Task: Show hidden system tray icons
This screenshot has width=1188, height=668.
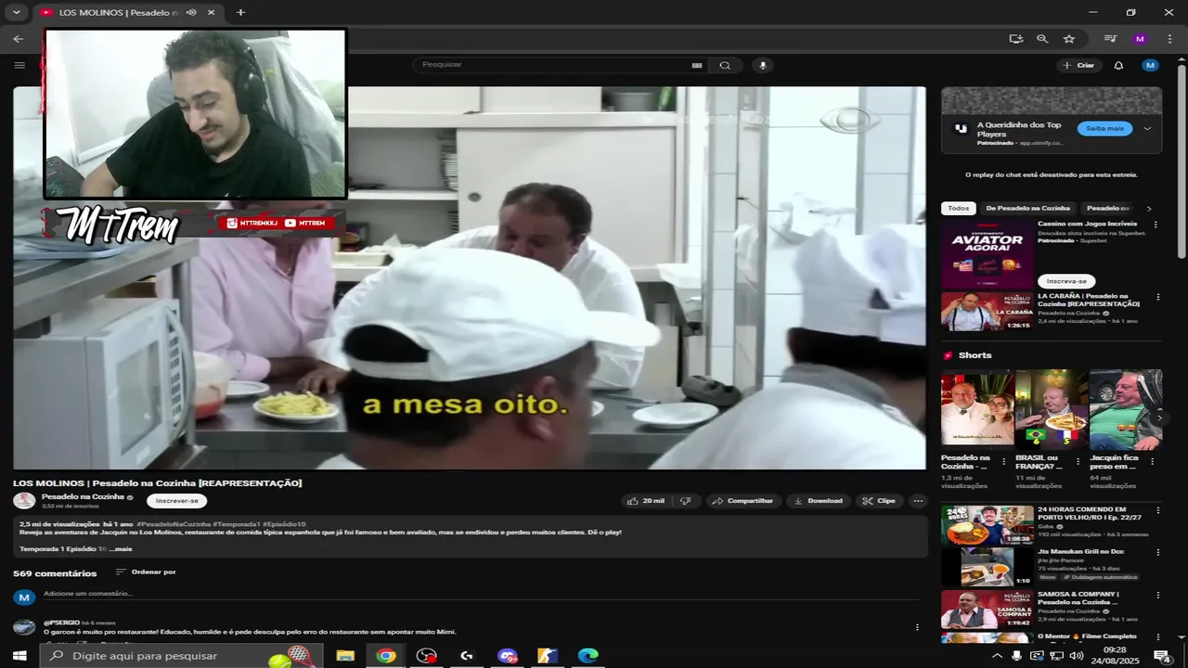Action: pyautogui.click(x=997, y=656)
